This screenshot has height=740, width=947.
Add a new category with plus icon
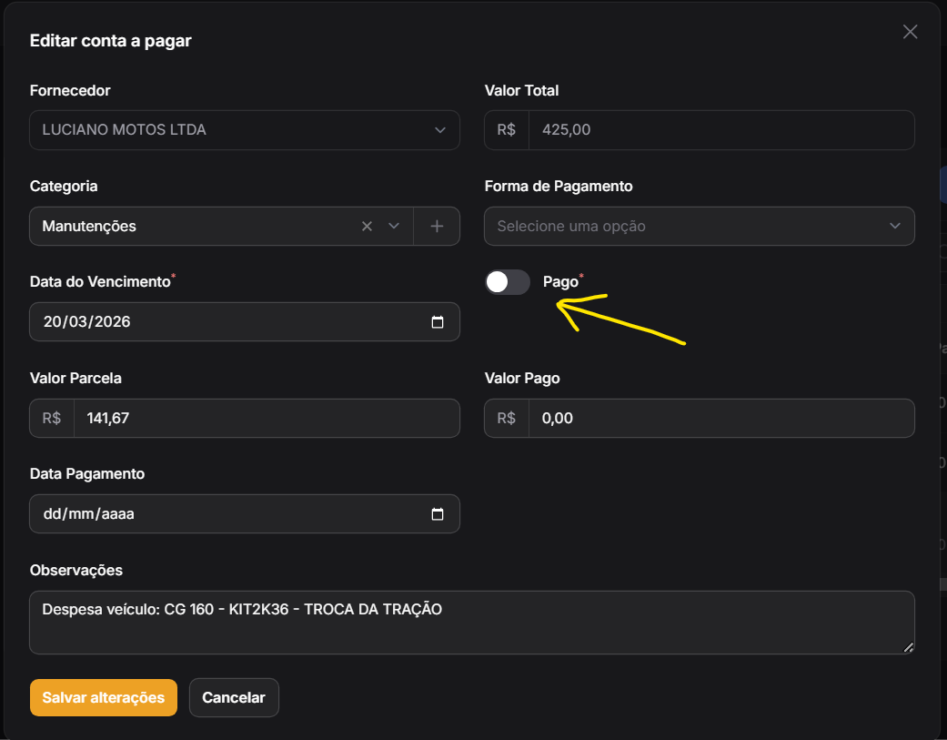point(437,226)
